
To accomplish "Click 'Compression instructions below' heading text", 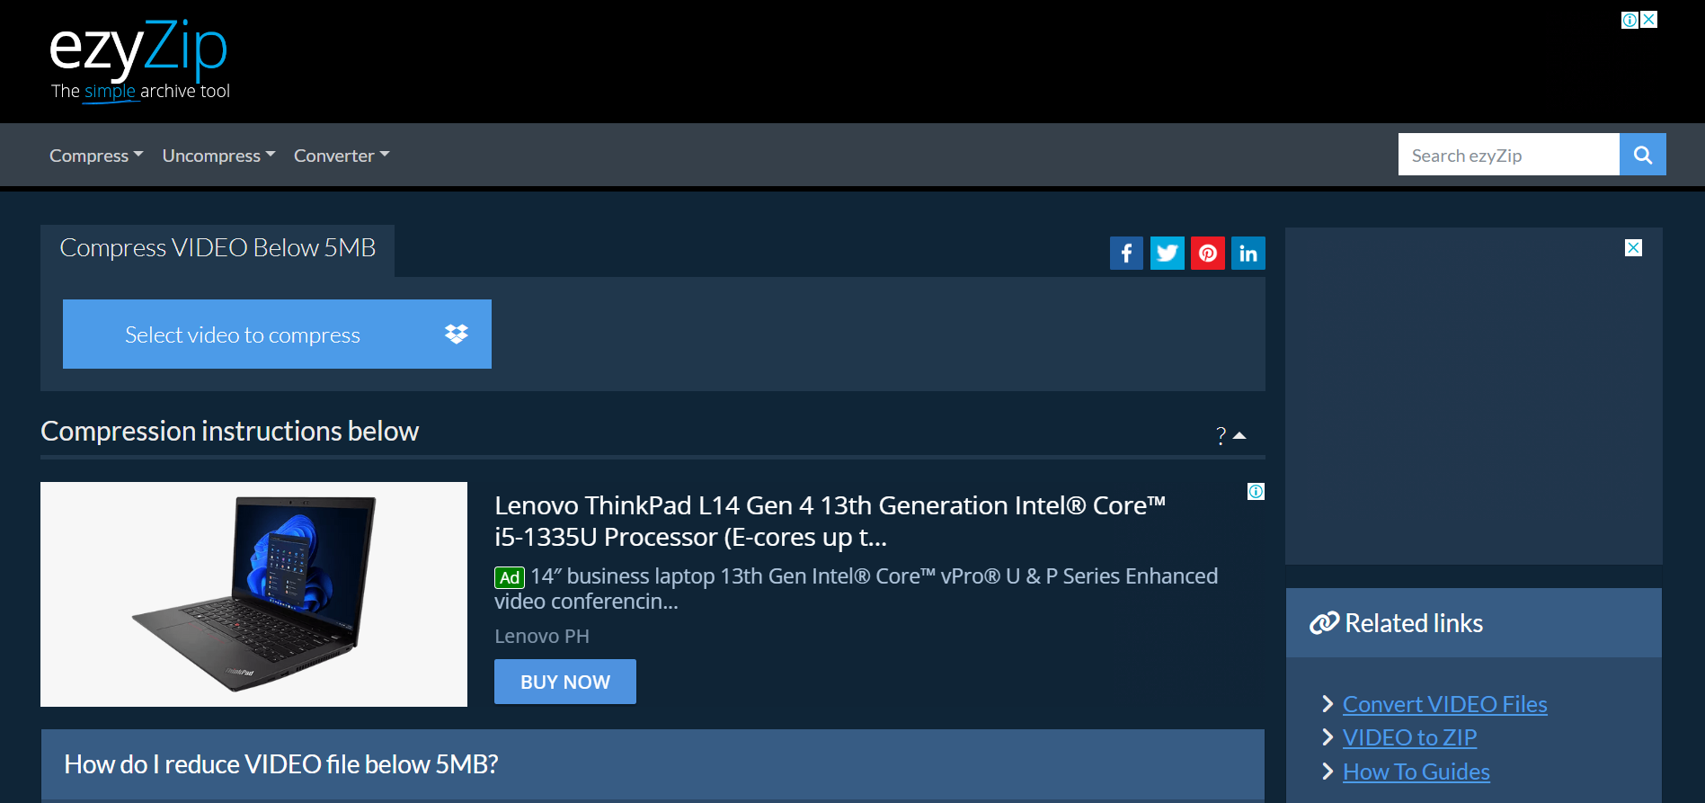I will point(230,432).
